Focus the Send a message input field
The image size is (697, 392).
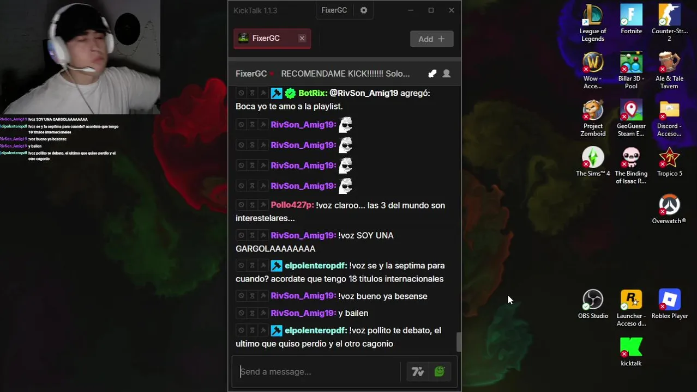tap(317, 372)
